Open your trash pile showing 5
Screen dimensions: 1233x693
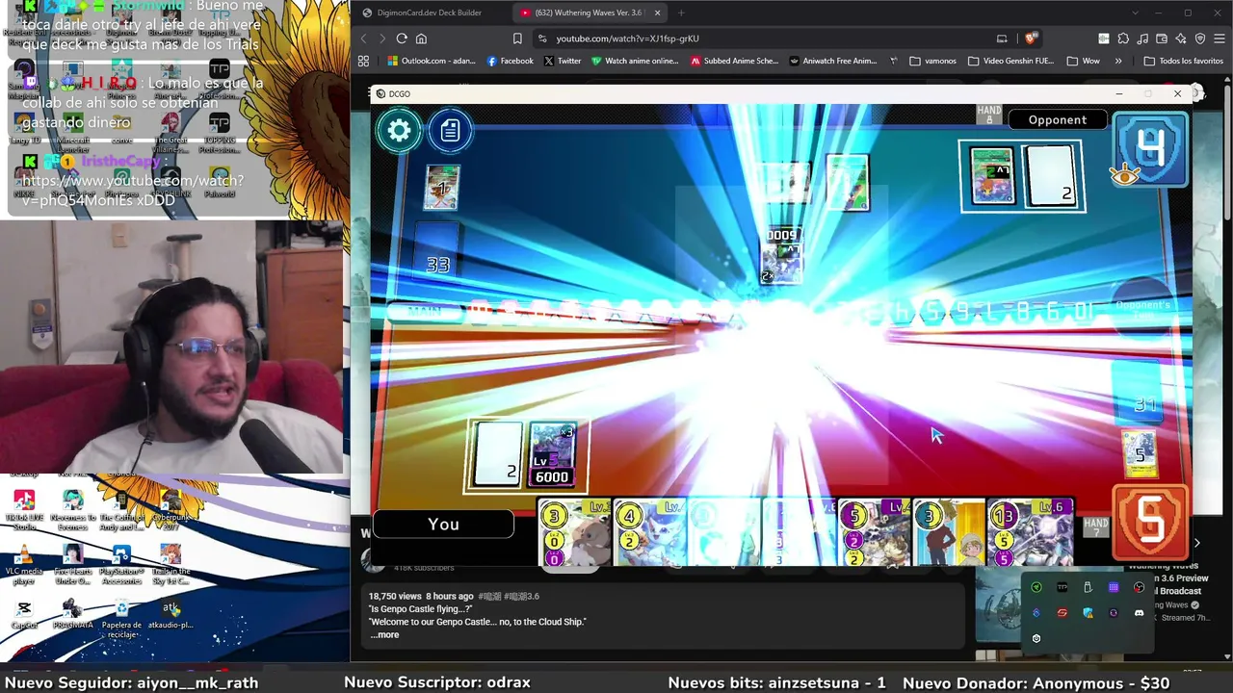(1141, 453)
